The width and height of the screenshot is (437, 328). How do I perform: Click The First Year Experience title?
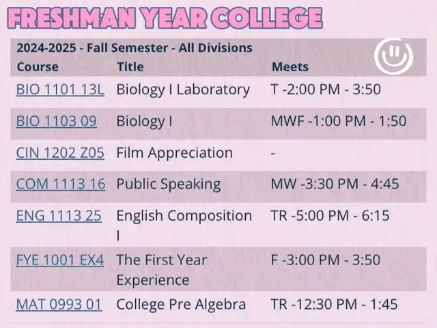(x=162, y=270)
